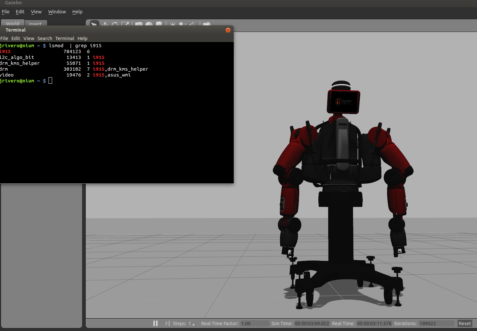
Task: Open the Terminal menu in terminal window
Action: pyautogui.click(x=65, y=38)
